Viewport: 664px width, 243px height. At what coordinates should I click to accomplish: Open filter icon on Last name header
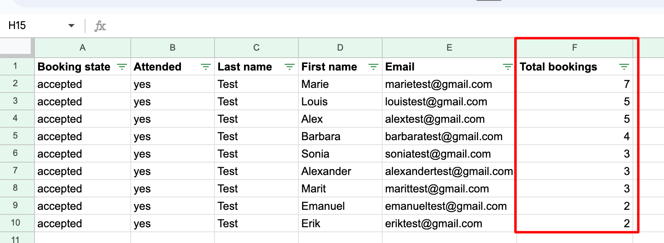pyautogui.click(x=289, y=67)
